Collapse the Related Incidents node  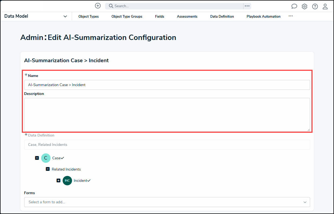pyautogui.click(x=48, y=169)
